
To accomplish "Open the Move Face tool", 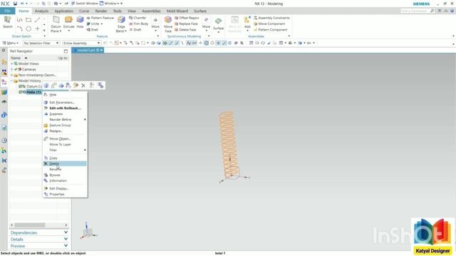I will [x=168, y=23].
